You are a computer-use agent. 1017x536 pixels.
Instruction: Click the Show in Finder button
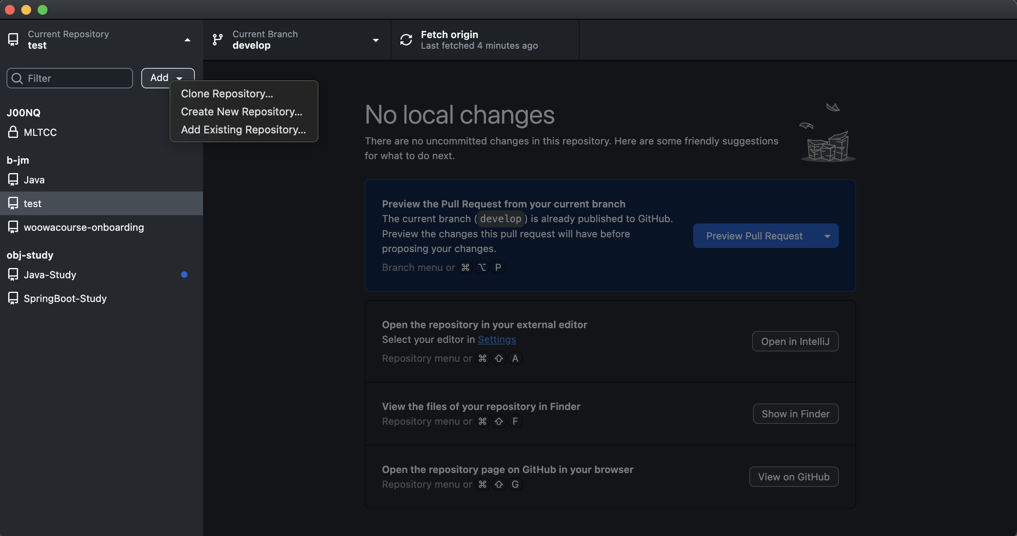[795, 414]
